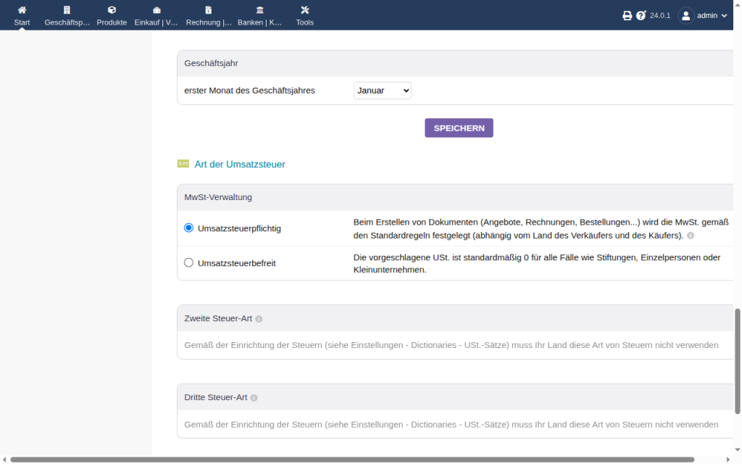Click the SPEICHERN button

459,128
